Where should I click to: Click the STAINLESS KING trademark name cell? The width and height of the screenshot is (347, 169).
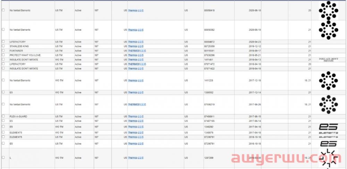19,46
